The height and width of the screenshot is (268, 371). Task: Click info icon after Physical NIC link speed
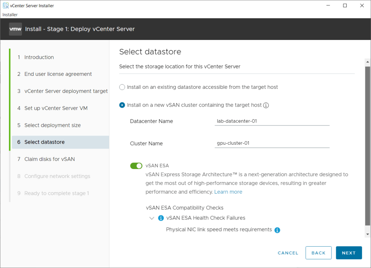[x=277, y=230]
